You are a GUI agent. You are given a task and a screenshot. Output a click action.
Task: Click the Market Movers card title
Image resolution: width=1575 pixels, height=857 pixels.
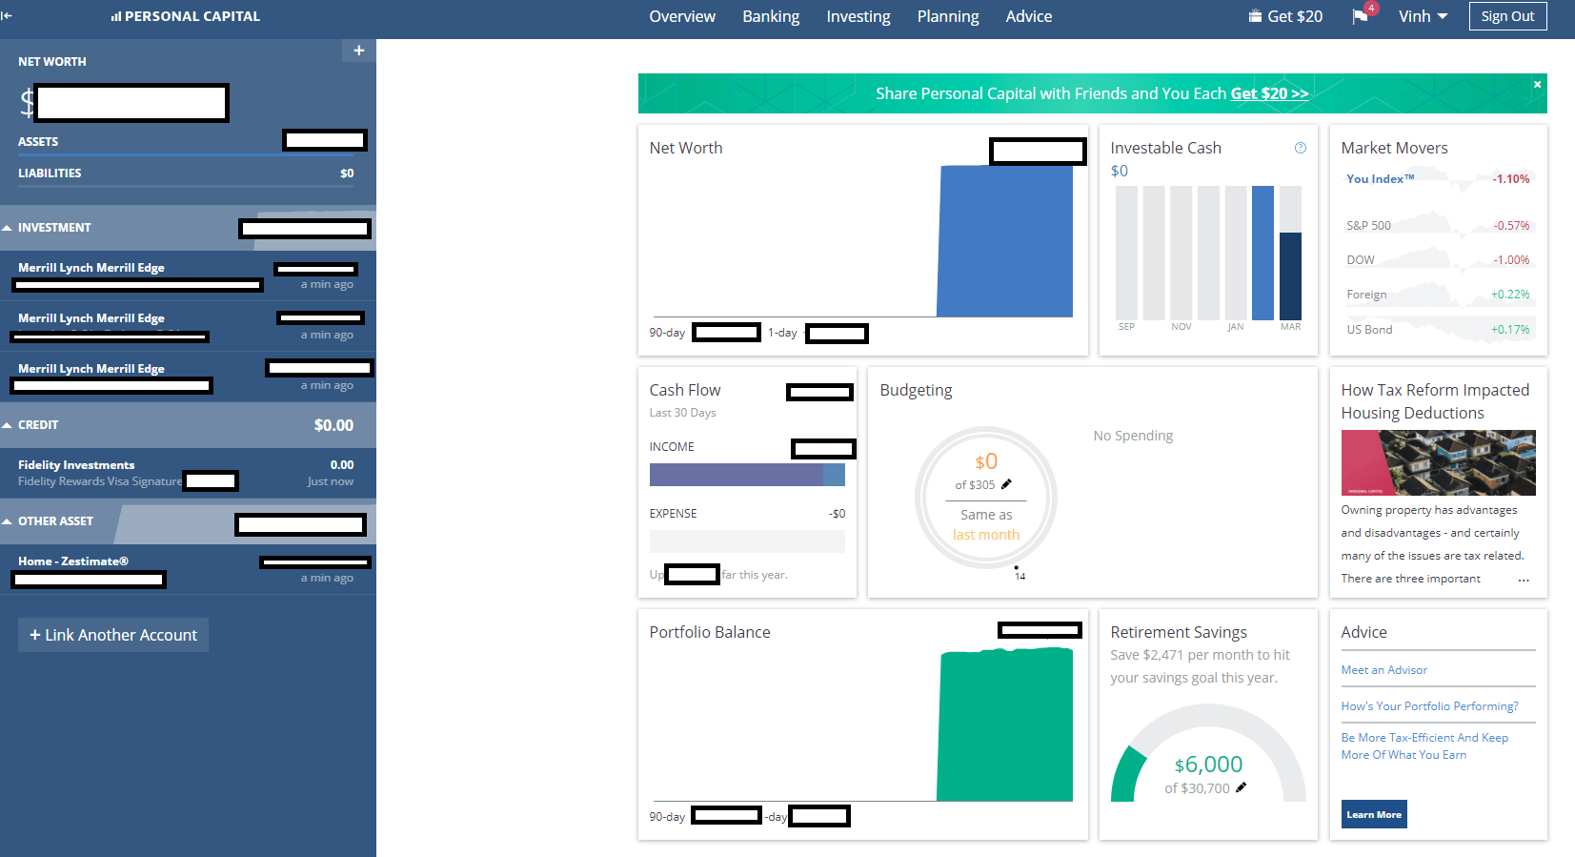(1394, 148)
